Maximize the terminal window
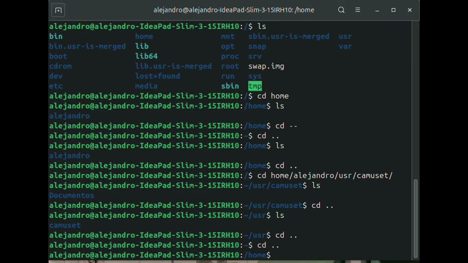The height and width of the screenshot is (263, 468). tap(393, 10)
